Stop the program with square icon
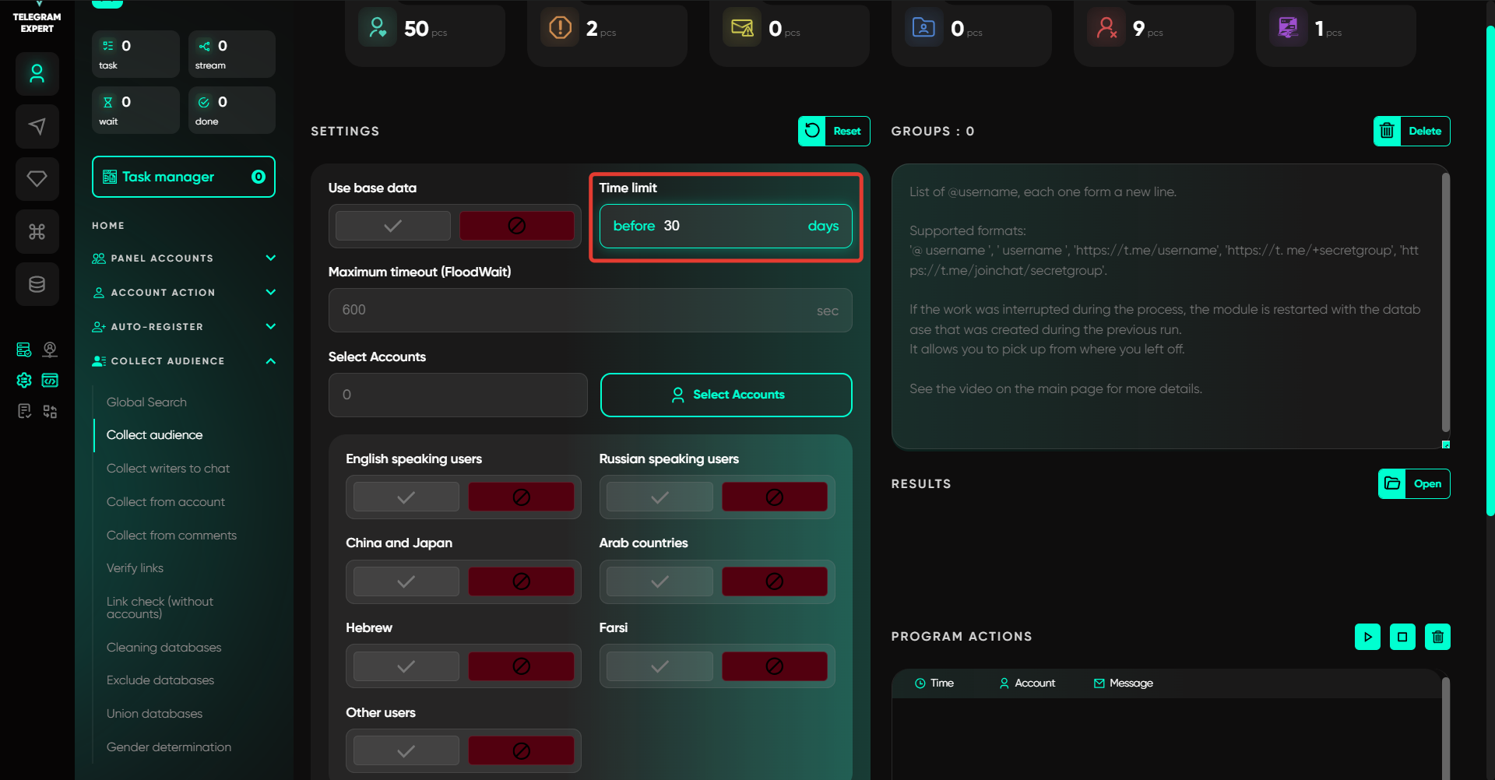Viewport: 1495px width, 780px height. (x=1402, y=637)
